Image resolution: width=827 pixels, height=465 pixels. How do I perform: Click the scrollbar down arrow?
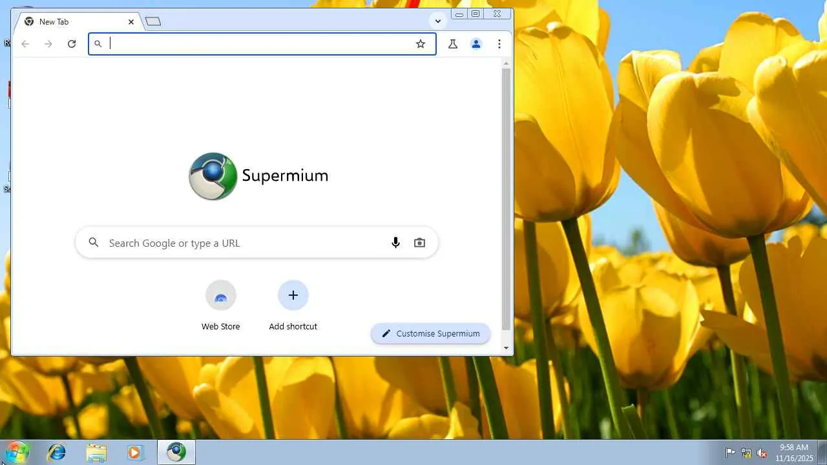[506, 348]
